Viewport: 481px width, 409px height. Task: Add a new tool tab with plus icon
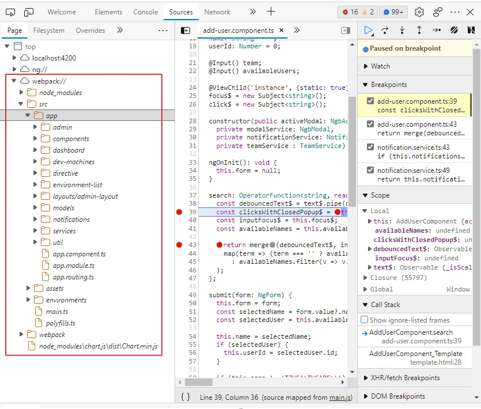pyautogui.click(x=271, y=12)
